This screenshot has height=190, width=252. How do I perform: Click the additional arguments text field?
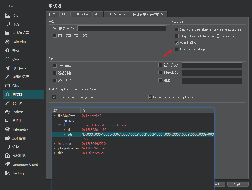[x=122, y=28]
